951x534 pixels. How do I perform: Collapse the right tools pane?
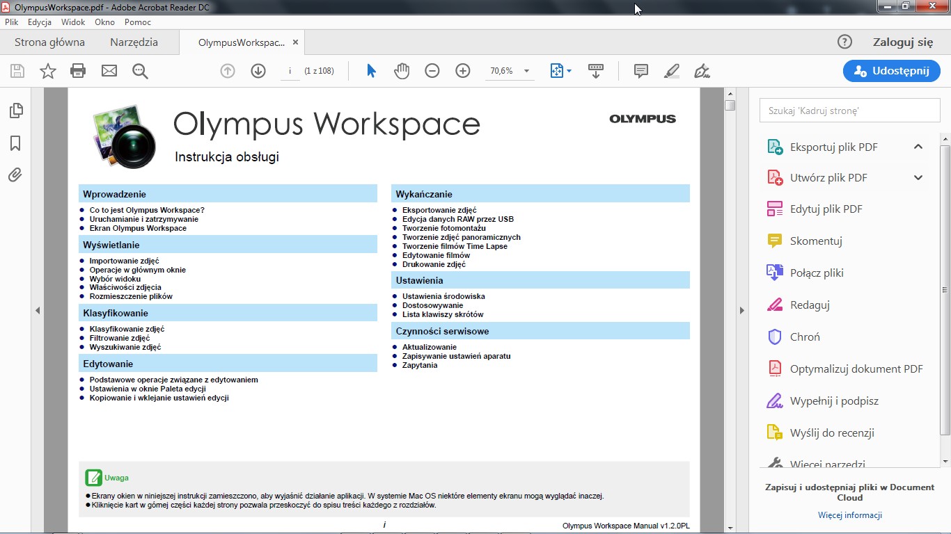[x=741, y=310]
